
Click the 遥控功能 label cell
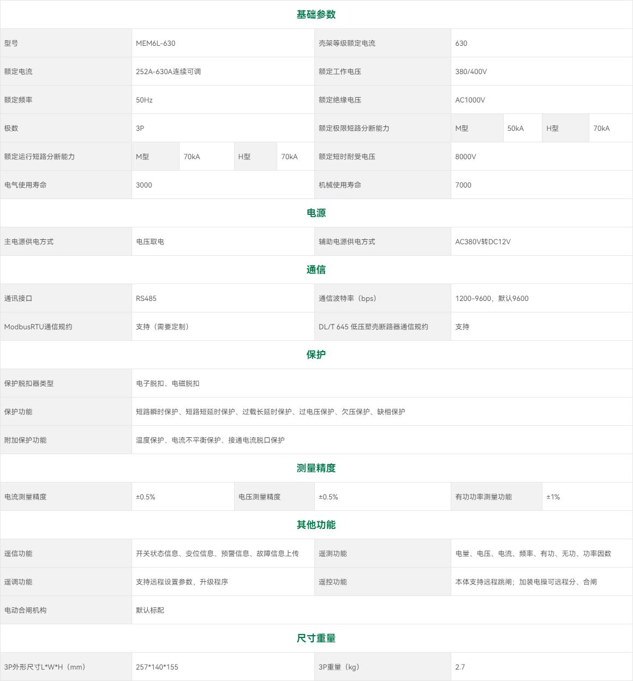pos(333,582)
